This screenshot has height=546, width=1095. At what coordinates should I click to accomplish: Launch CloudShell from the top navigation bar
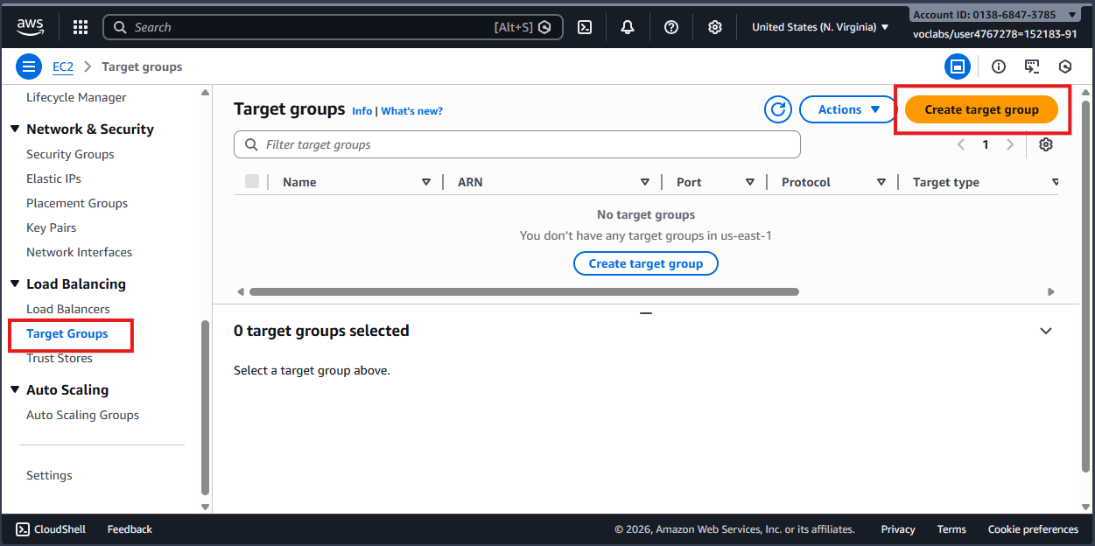(585, 27)
